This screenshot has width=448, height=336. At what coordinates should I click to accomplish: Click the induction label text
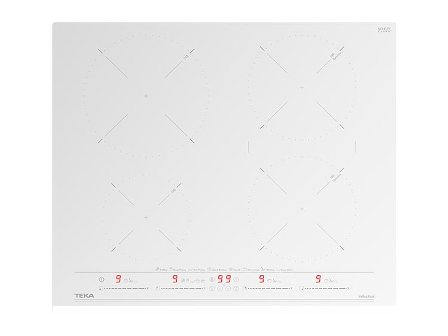[366, 296]
